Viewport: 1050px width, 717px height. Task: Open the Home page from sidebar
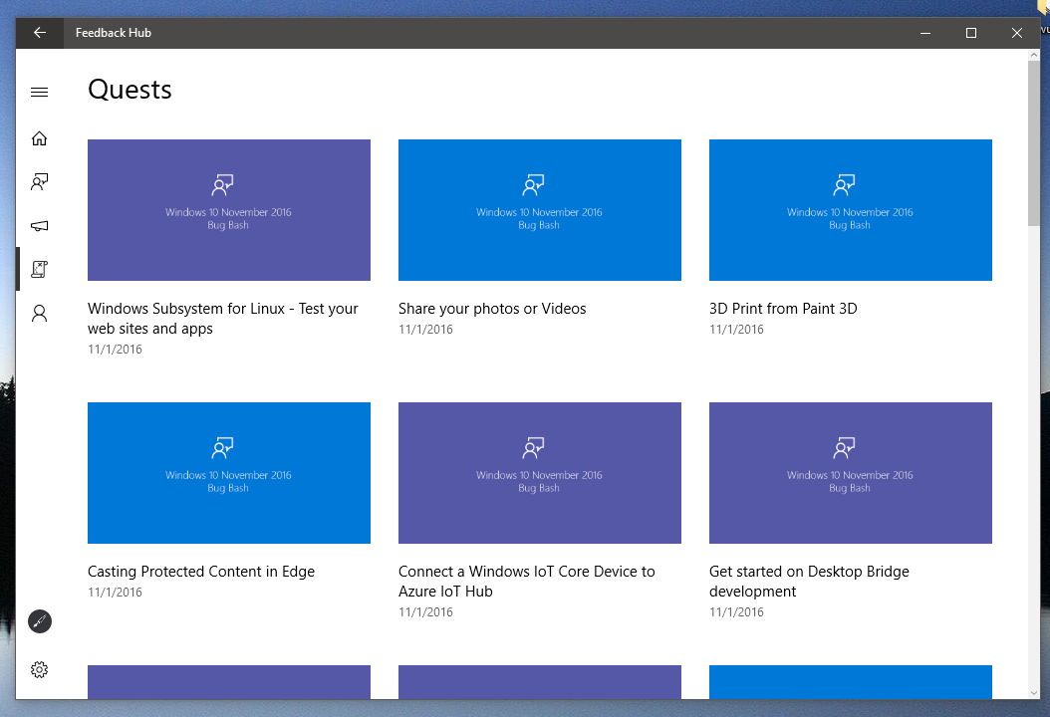(40, 138)
